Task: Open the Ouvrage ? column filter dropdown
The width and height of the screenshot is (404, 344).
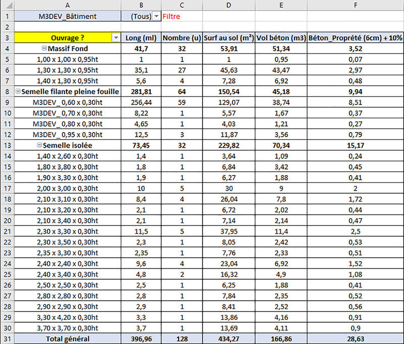Action: [116, 38]
